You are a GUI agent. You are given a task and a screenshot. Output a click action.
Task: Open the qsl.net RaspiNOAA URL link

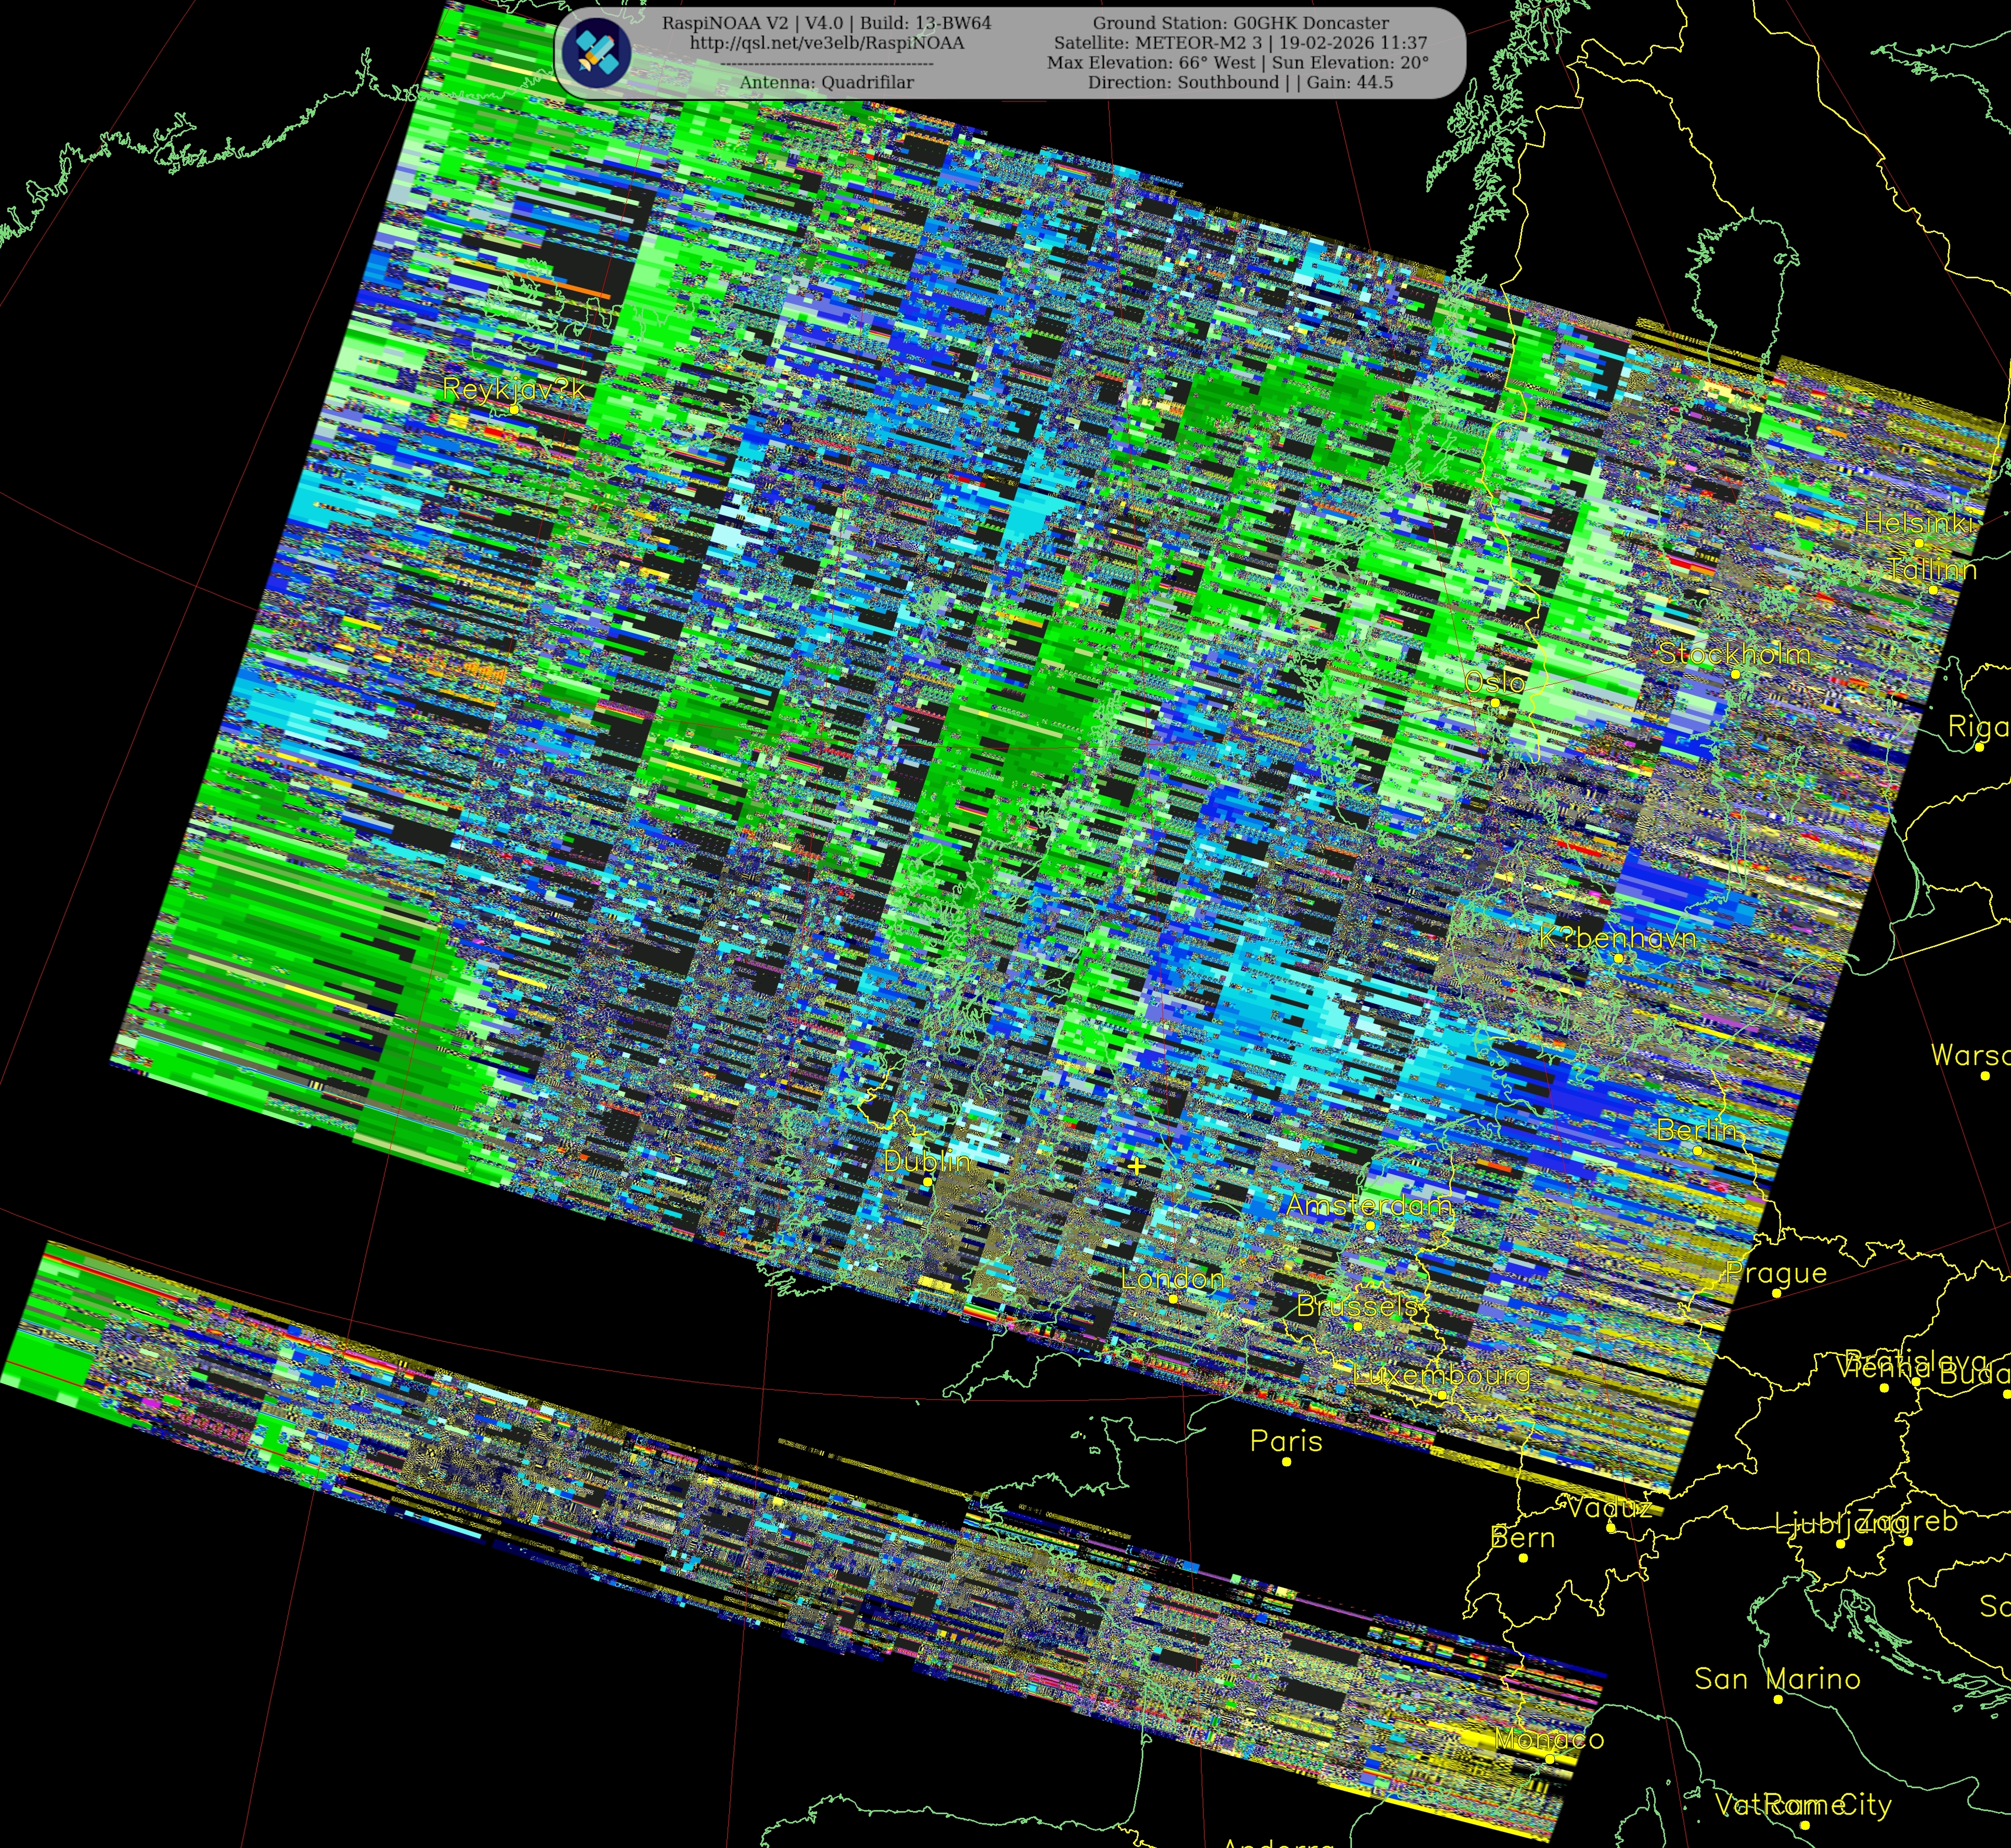click(x=826, y=43)
